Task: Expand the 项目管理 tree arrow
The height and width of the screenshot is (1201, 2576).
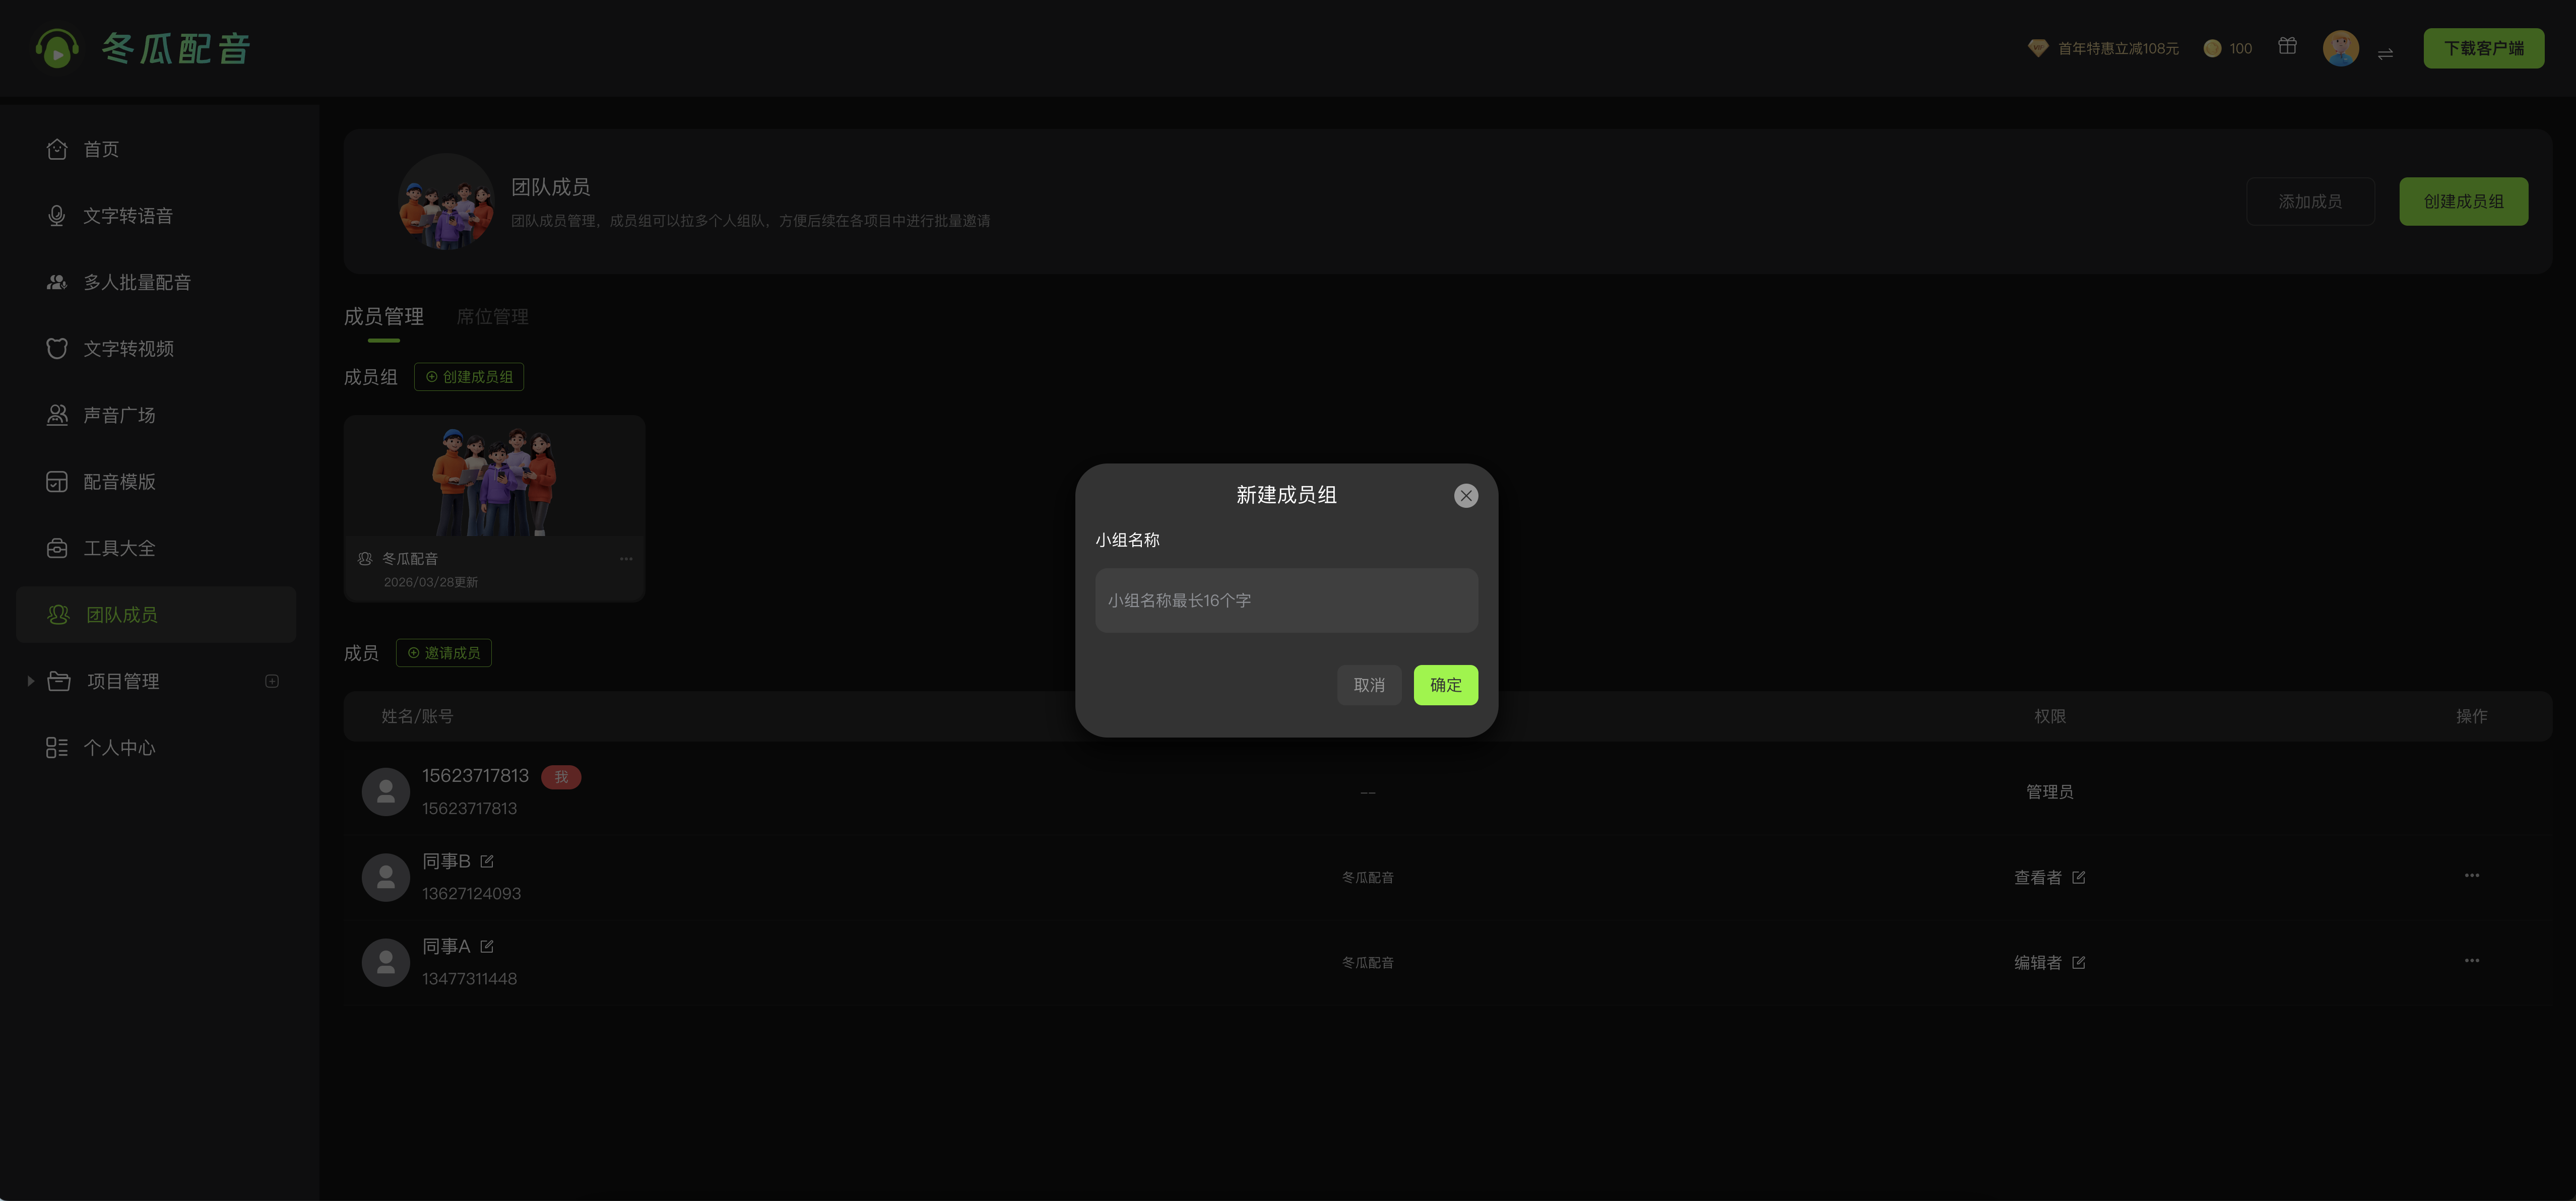Action: pyautogui.click(x=31, y=681)
